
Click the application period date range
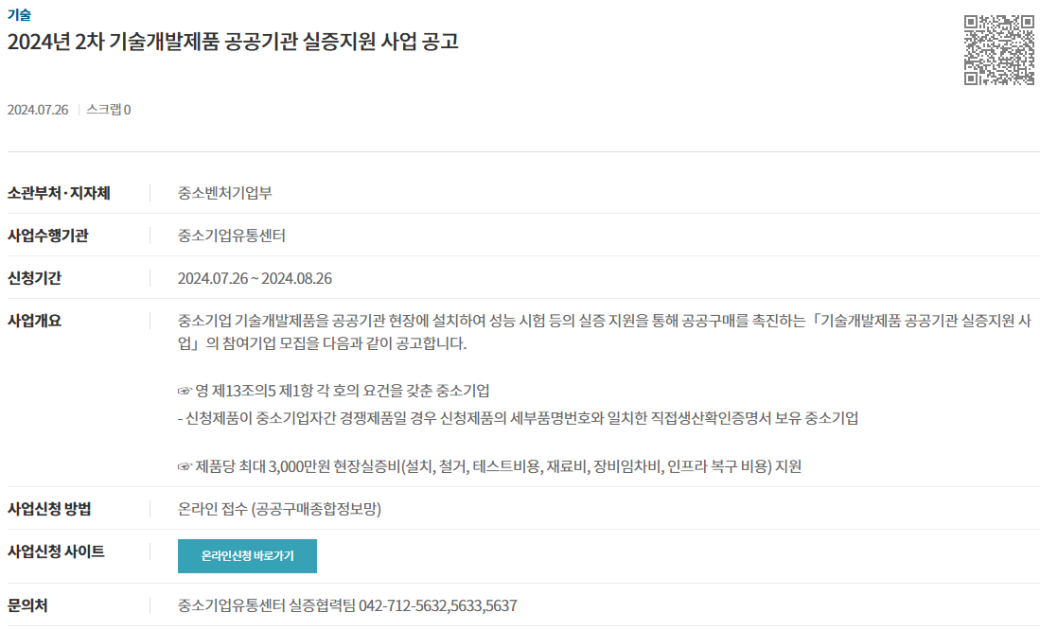click(x=255, y=278)
